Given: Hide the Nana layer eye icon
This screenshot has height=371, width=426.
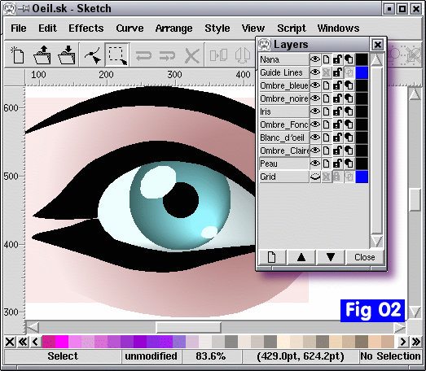Looking at the screenshot, I should click(x=315, y=59).
